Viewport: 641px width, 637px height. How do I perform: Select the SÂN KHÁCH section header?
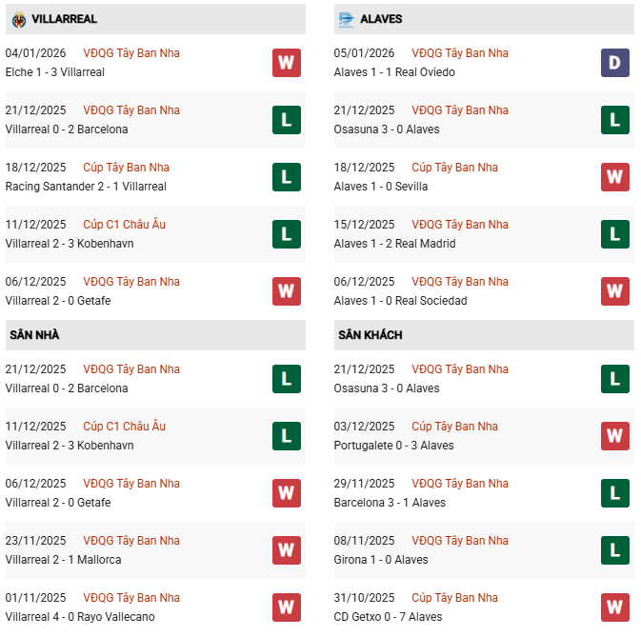click(368, 335)
